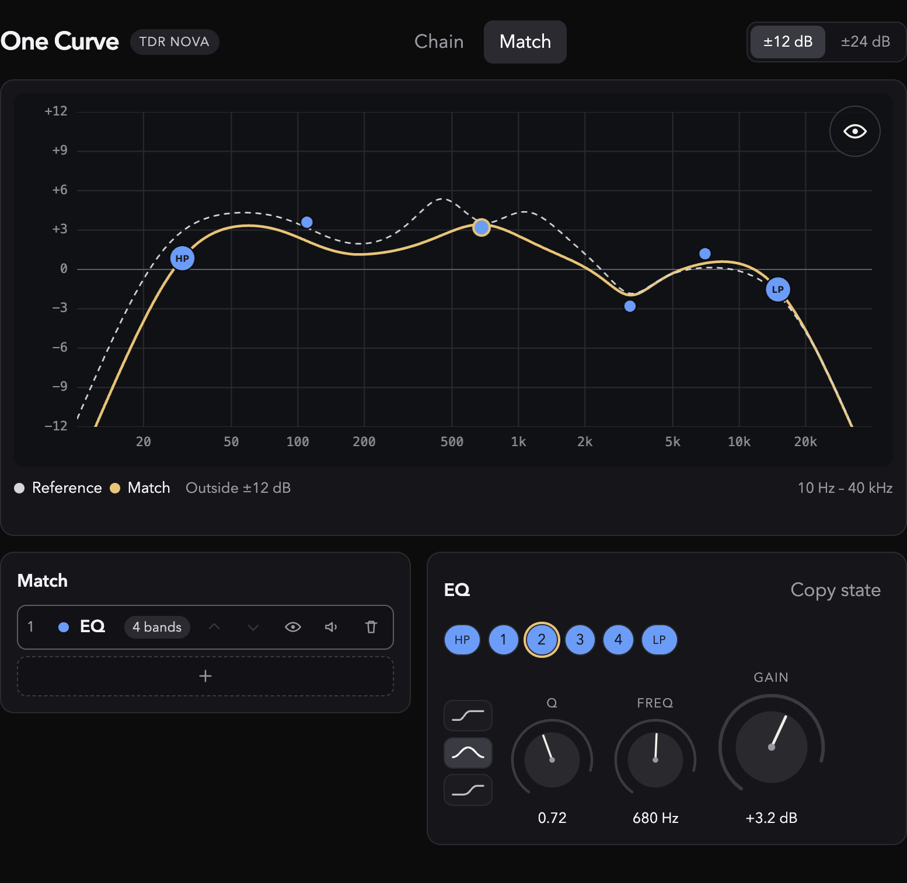
Task: Move EQ module down with chevron
Action: (x=253, y=627)
